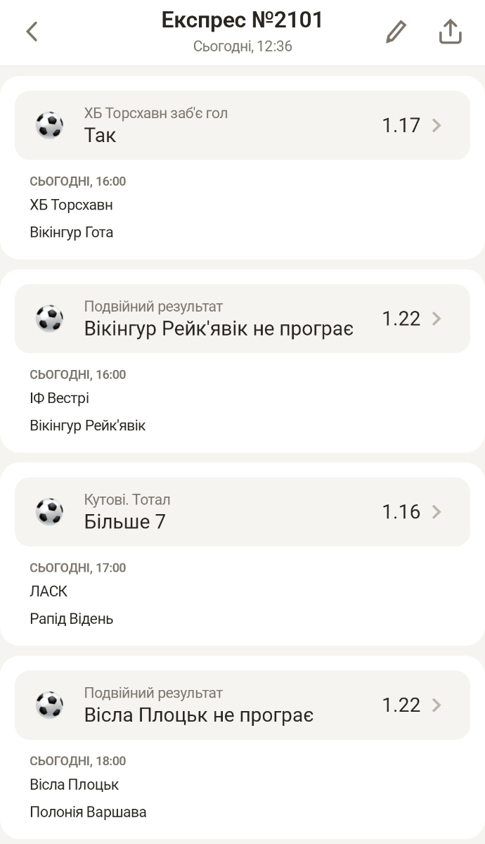
Task: Open chevron beside Вікінгур Рейк'явік 1.22 odds
Action: [x=436, y=319]
